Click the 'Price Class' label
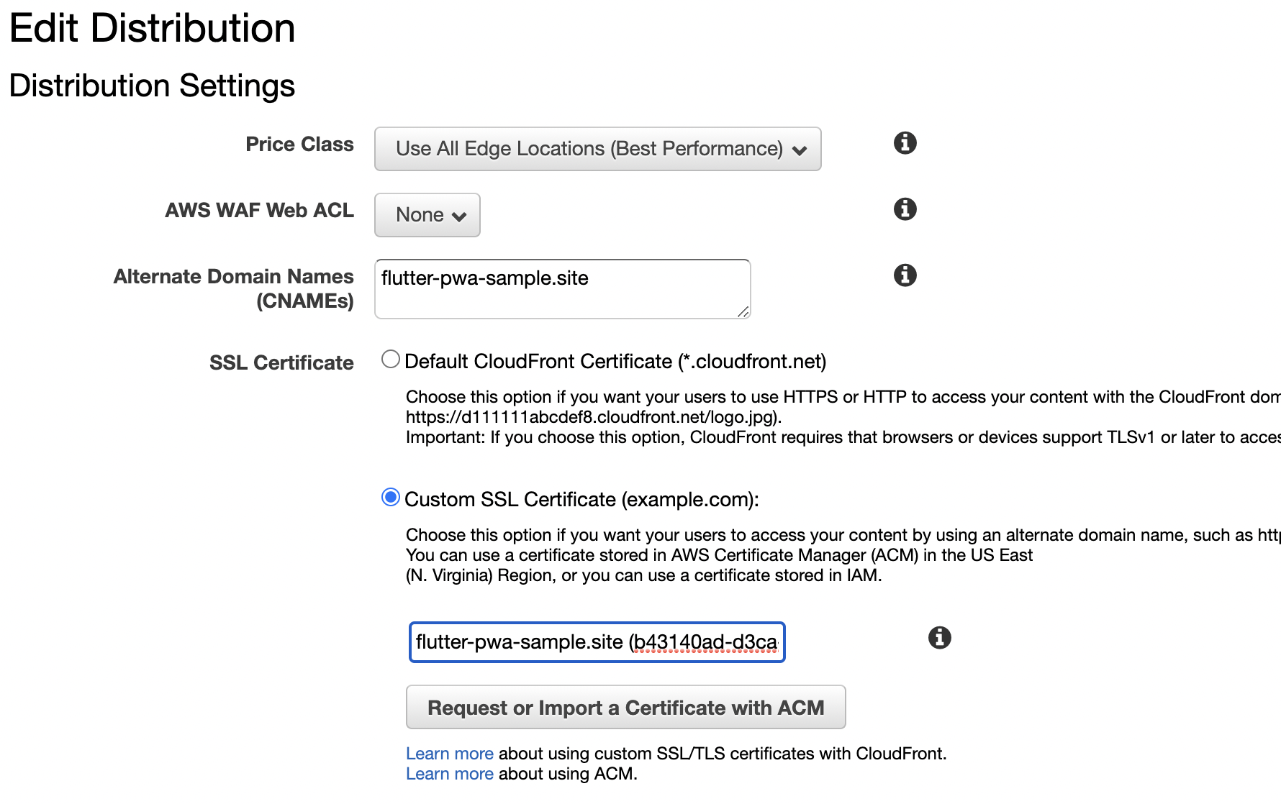 (300, 144)
